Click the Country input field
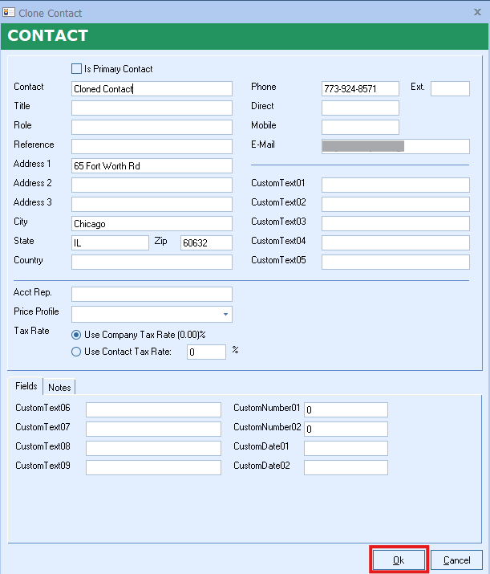This screenshot has width=490, height=574. [152, 262]
